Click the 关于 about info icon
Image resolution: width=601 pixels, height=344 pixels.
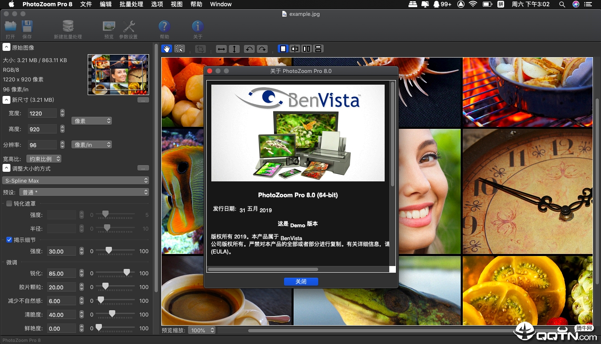198,27
